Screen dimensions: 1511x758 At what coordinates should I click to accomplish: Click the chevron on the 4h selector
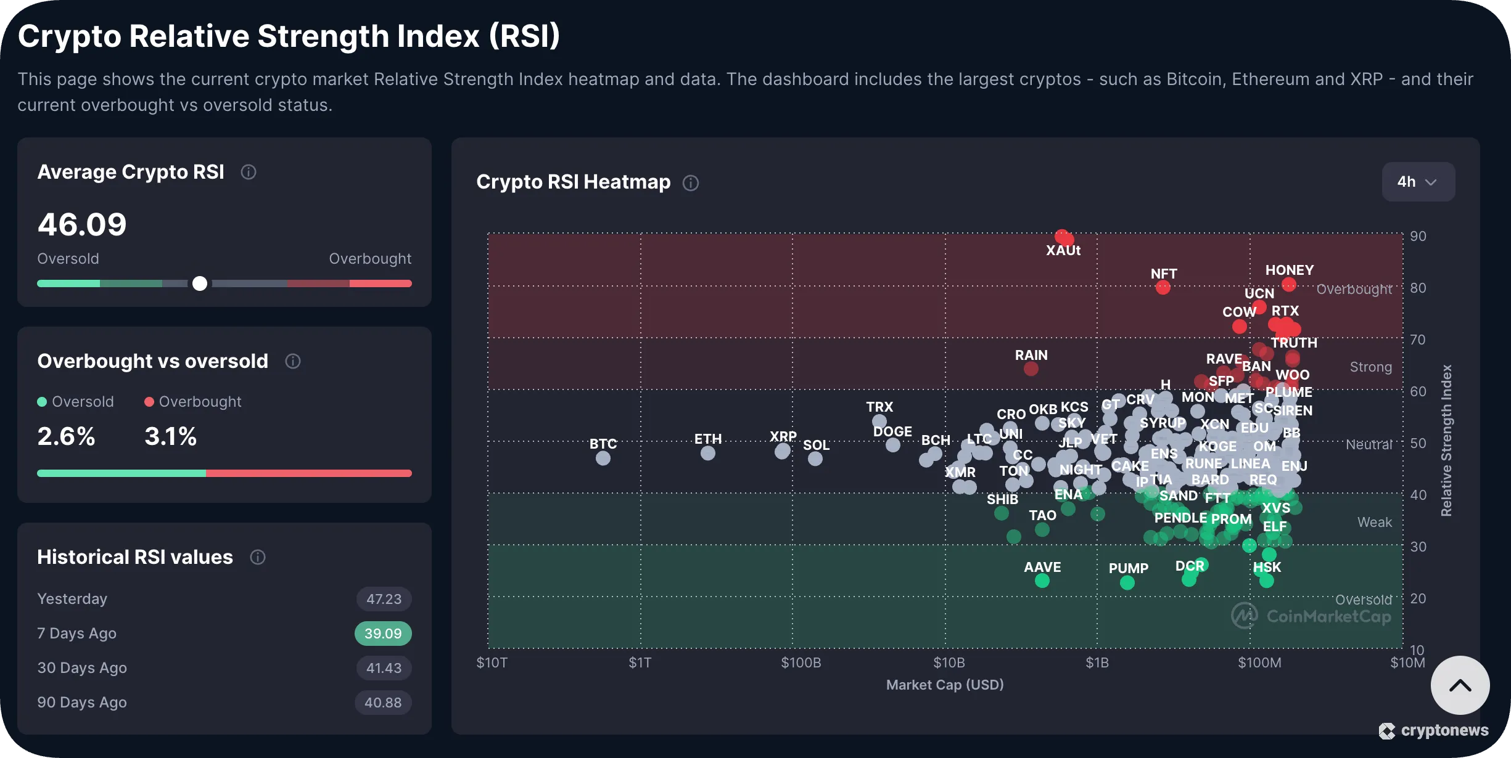pos(1432,182)
